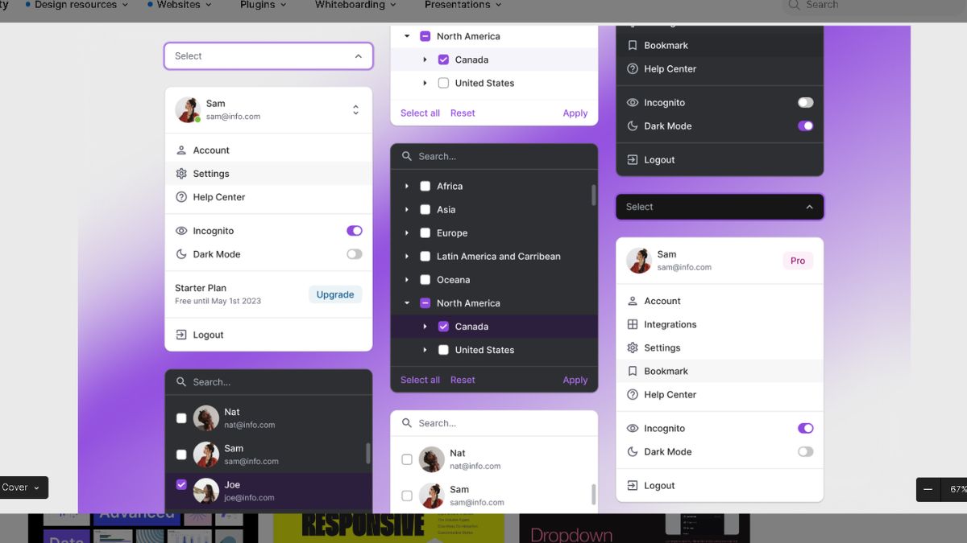Click the Logout icon in the dark menu
This screenshot has height=543, width=967.
(x=633, y=159)
